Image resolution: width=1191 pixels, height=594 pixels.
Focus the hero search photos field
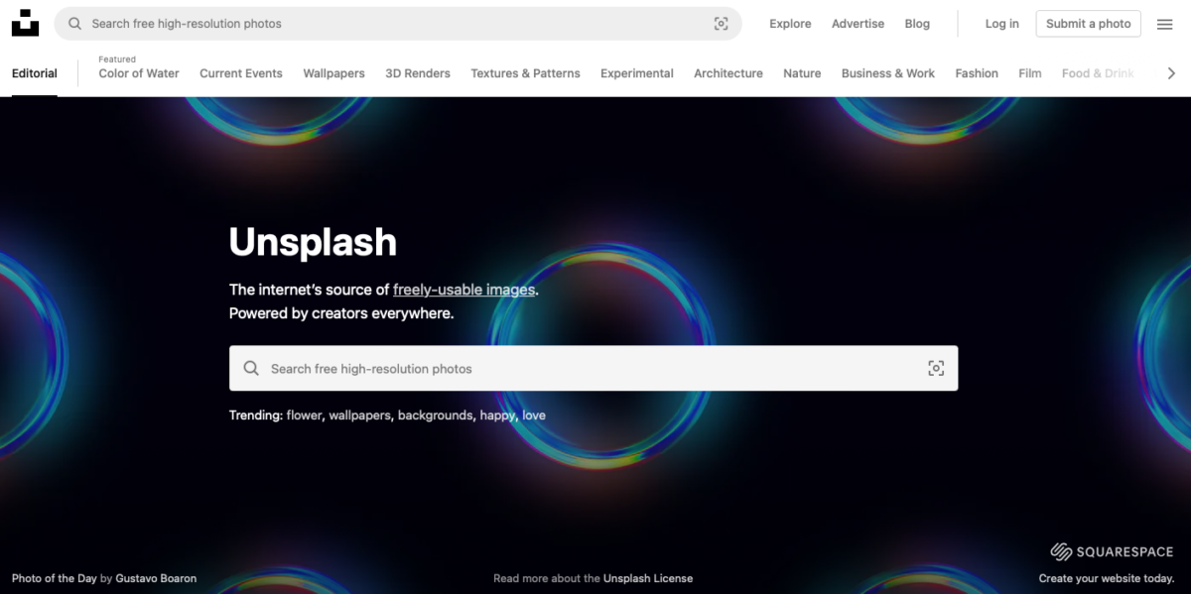[x=594, y=368]
